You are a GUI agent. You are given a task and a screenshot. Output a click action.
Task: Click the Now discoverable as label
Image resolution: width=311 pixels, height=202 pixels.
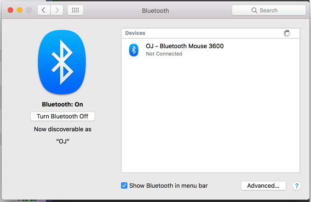pyautogui.click(x=63, y=129)
